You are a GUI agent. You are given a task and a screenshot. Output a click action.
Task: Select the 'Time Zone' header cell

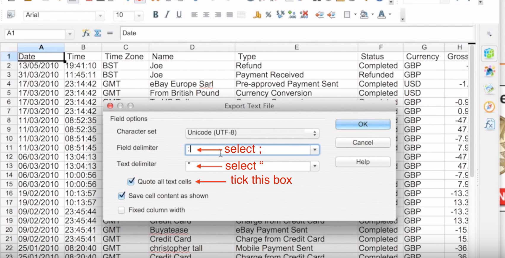point(125,57)
